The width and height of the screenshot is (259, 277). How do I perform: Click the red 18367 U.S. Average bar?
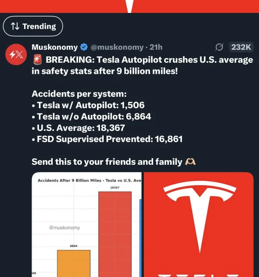(115, 234)
